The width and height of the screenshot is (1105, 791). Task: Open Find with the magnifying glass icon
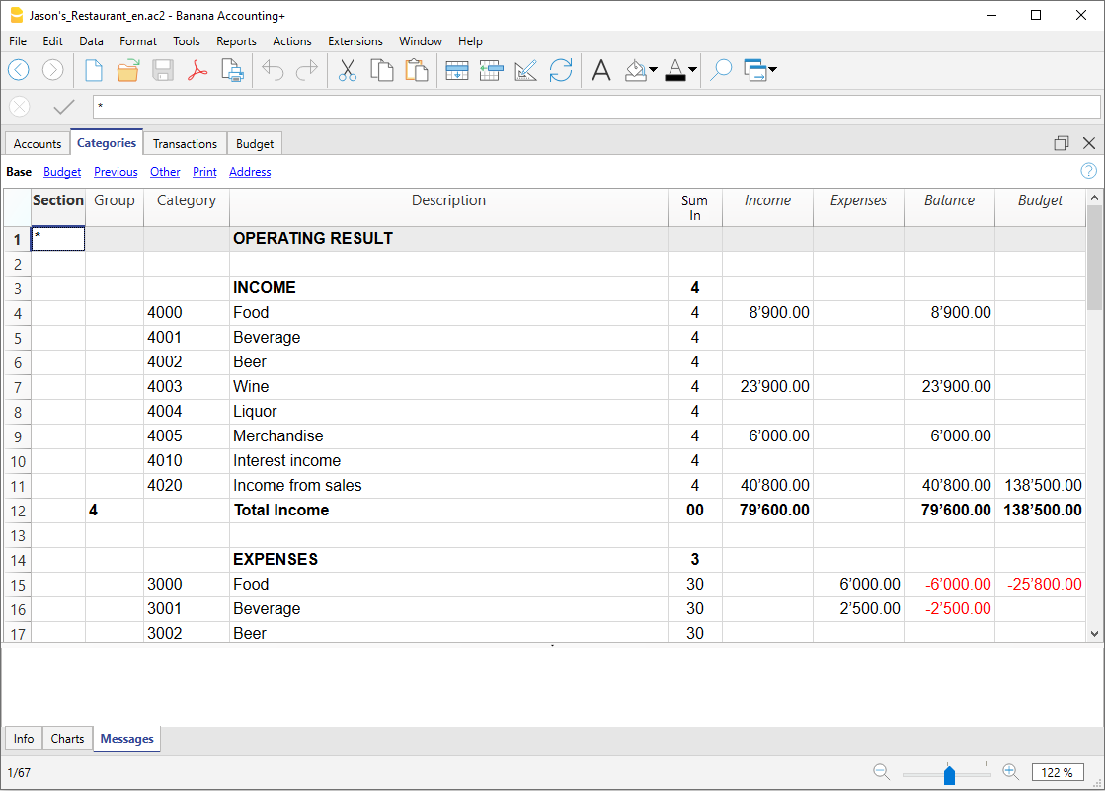tap(720, 70)
